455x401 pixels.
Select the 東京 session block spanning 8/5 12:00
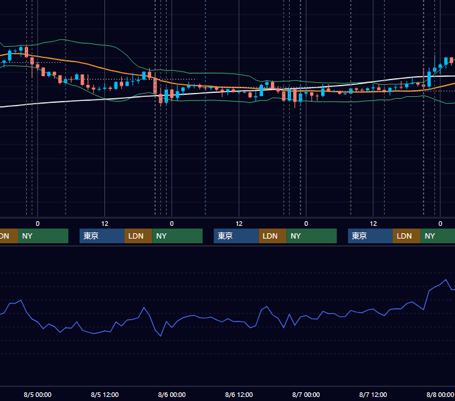coord(102,236)
